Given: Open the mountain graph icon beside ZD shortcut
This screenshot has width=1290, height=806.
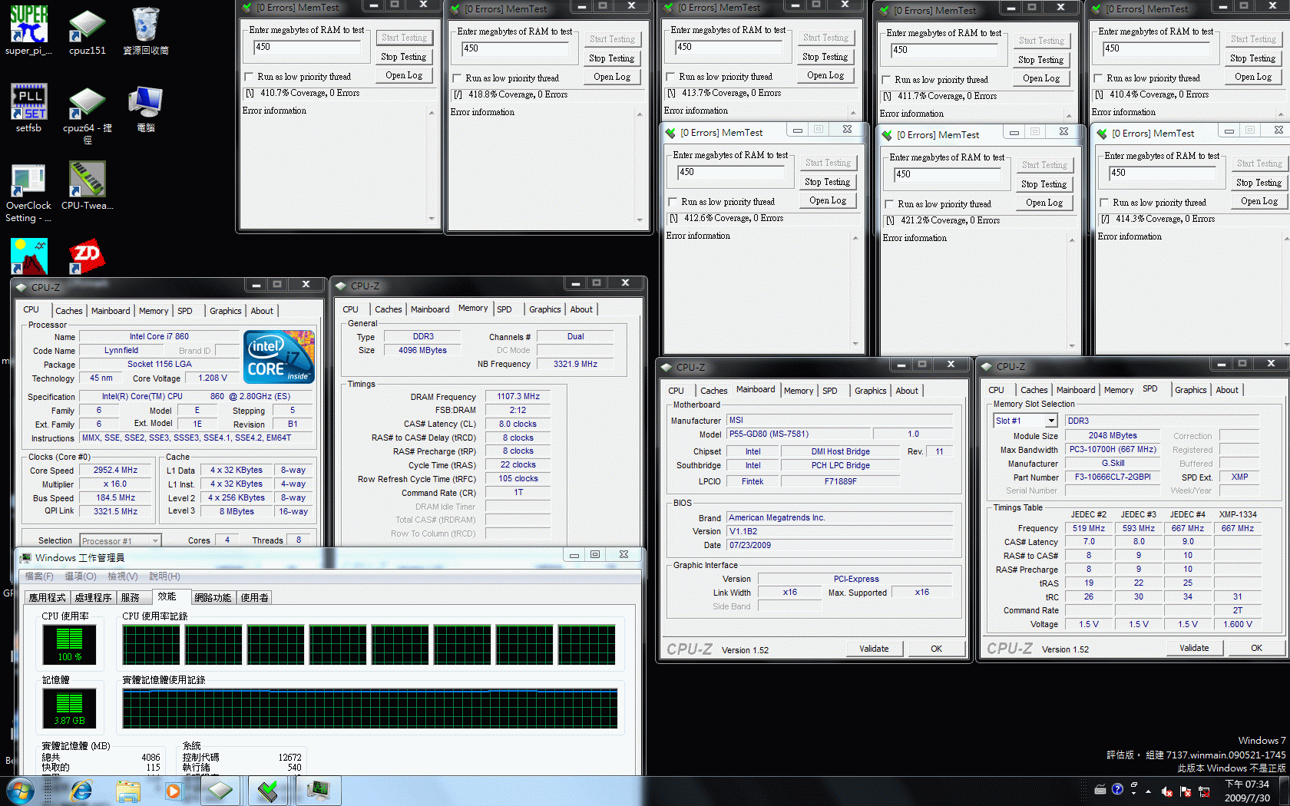Looking at the screenshot, I should coord(28,257).
